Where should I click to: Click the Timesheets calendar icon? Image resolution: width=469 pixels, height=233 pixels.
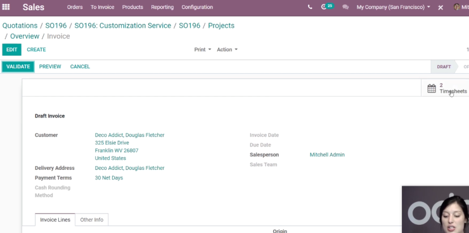(432, 88)
